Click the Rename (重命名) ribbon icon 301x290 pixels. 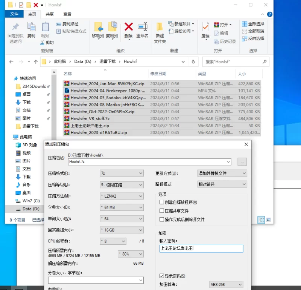142,27
